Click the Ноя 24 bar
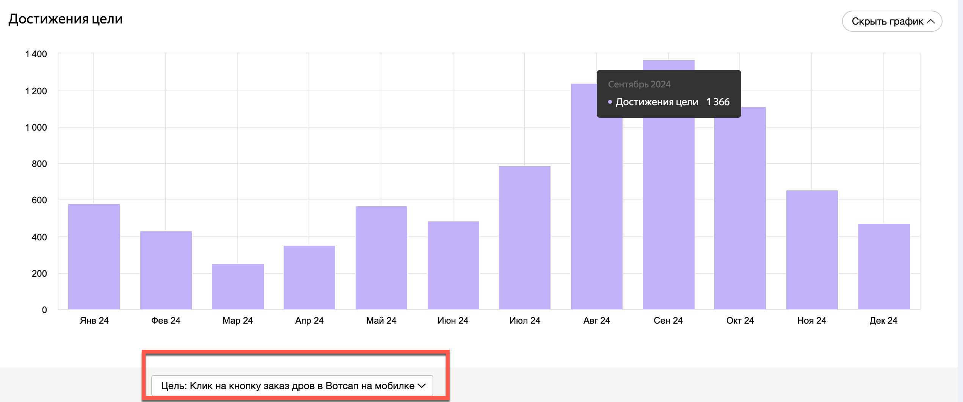Screen dimensions: 963x402 [812, 250]
